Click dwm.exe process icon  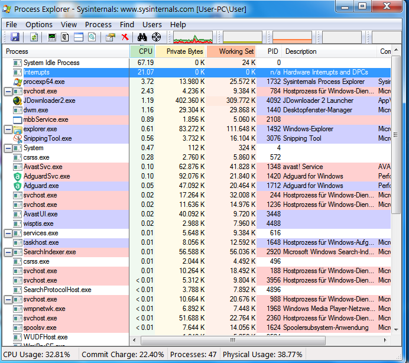[x=18, y=110]
